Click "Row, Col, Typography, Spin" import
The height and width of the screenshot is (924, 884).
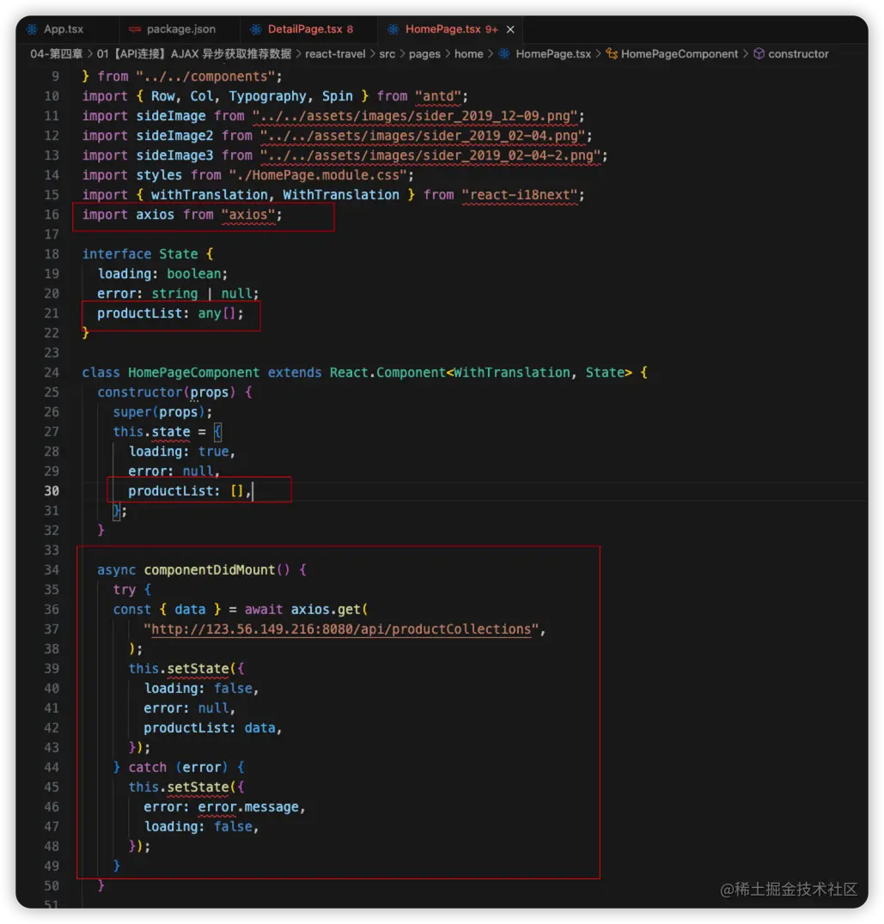click(x=252, y=96)
